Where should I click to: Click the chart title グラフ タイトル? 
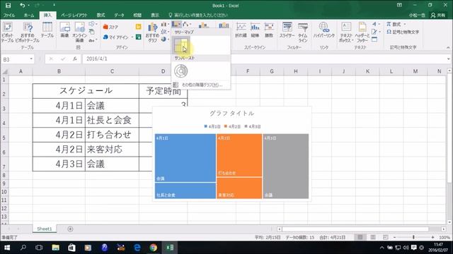(x=232, y=114)
